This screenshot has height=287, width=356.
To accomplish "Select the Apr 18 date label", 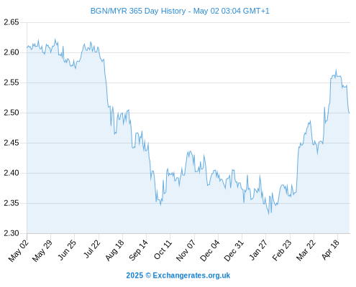I will (x=331, y=250).
